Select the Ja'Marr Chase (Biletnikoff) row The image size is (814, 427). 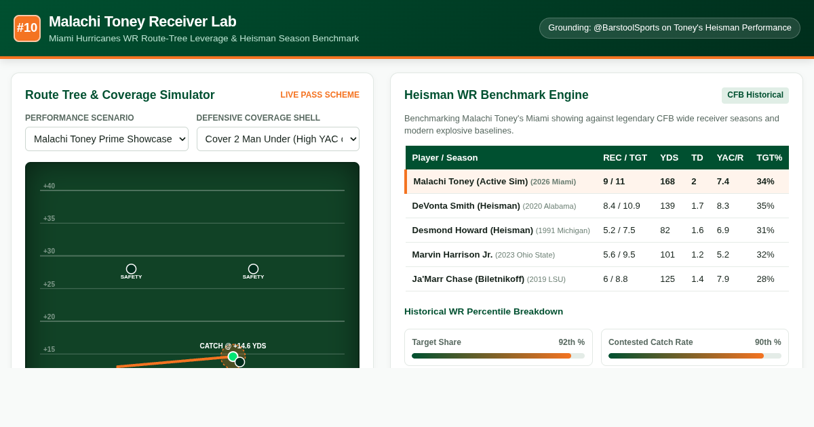[597, 279]
